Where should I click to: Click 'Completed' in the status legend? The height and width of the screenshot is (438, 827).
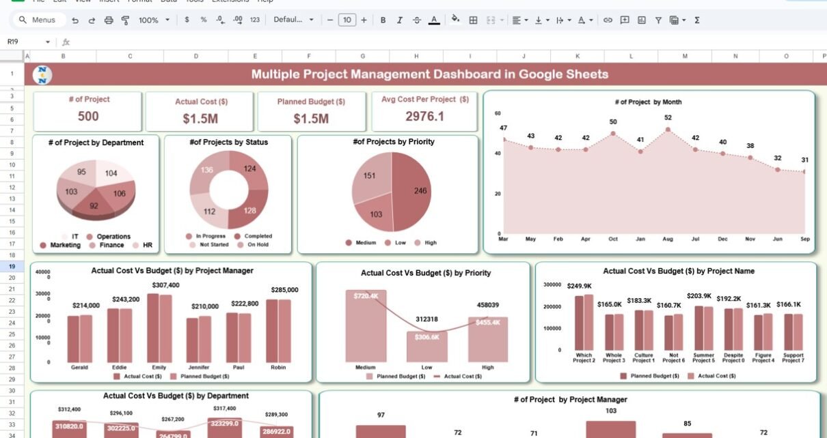coord(258,236)
